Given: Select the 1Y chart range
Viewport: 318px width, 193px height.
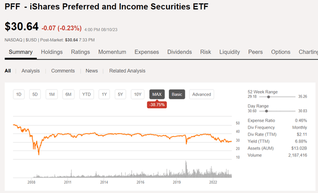Looking at the screenshot, I should point(104,95).
